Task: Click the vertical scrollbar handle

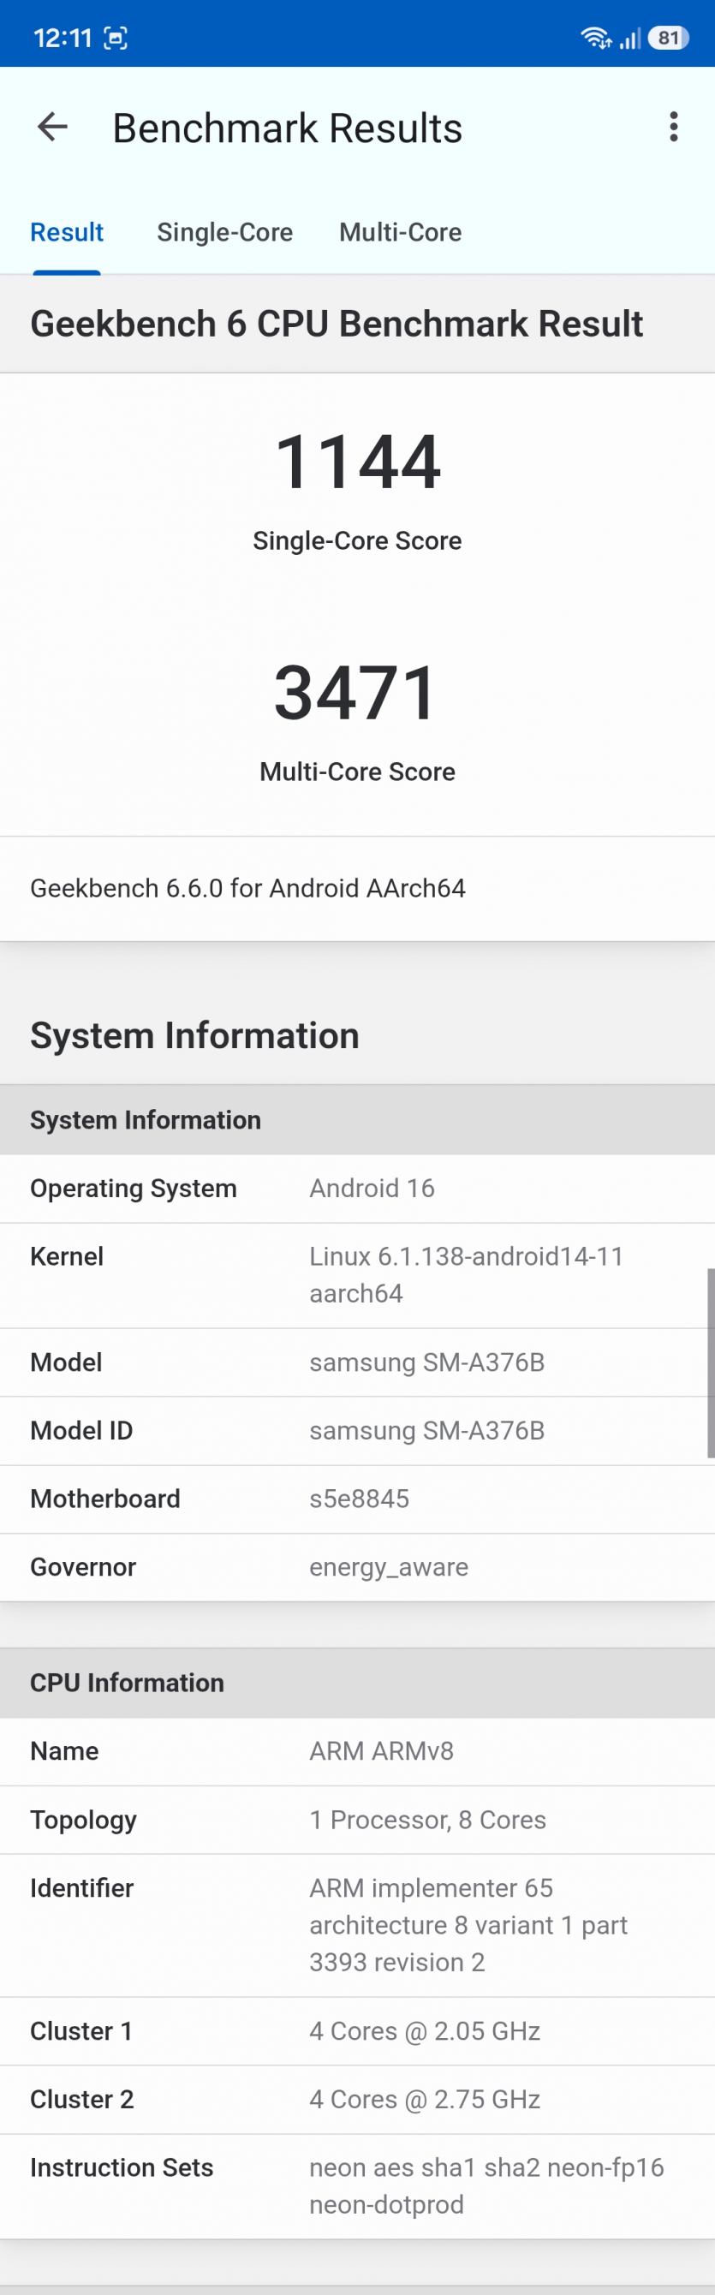Action: click(711, 1363)
